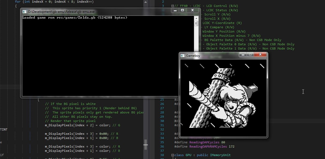Click the console window scrollbar thumb
Screen dimensions: 325x159
pyautogui.click(x=196, y=23)
